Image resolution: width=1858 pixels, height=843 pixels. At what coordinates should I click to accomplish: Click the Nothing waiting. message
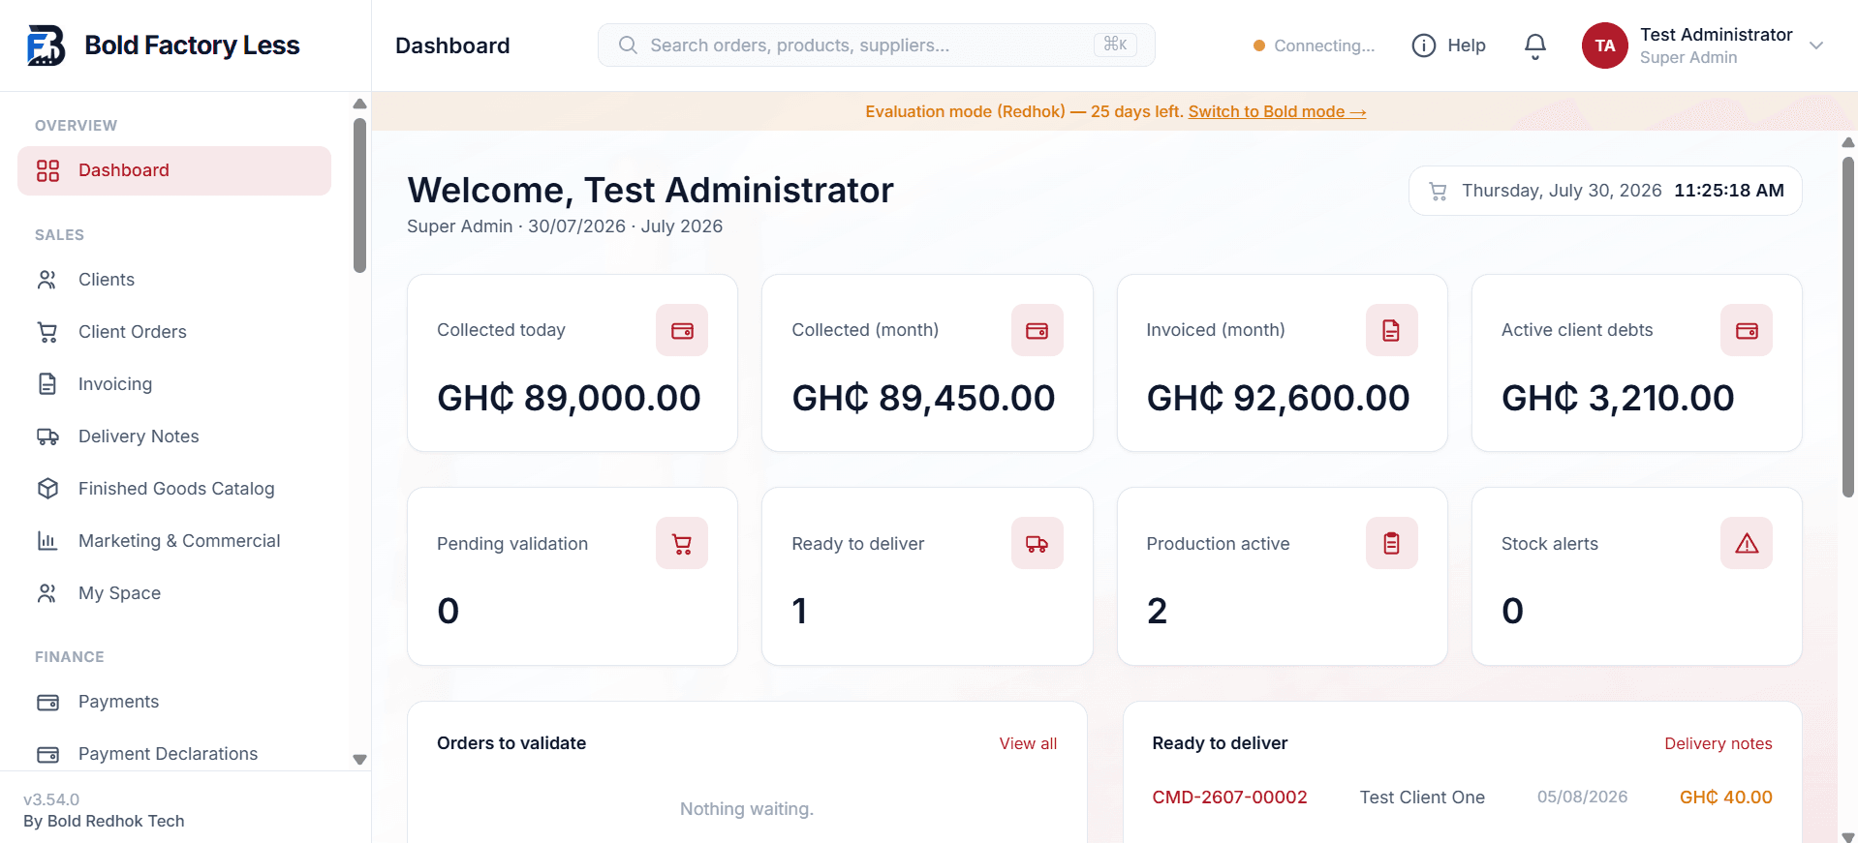(747, 809)
